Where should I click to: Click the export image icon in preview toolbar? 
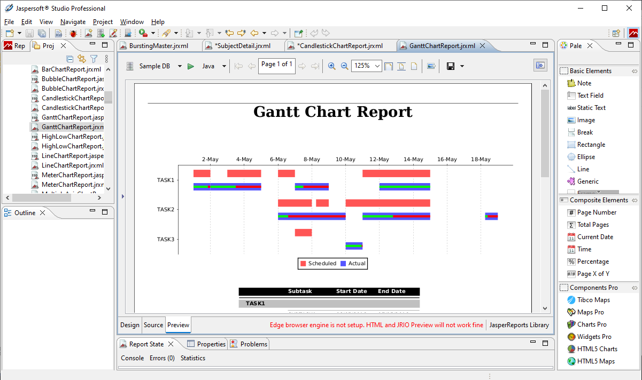[x=431, y=66]
